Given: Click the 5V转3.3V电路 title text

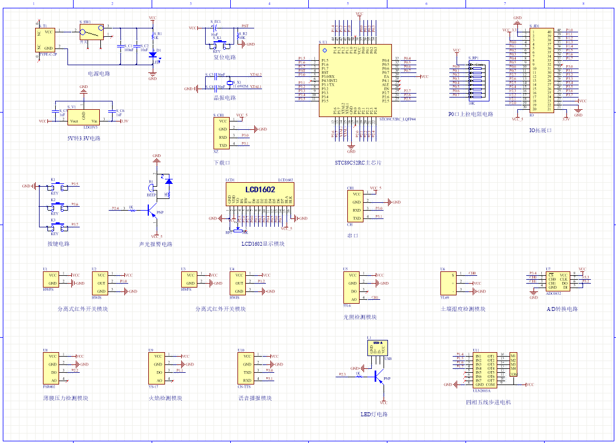Looking at the screenshot, I should pos(84,138).
